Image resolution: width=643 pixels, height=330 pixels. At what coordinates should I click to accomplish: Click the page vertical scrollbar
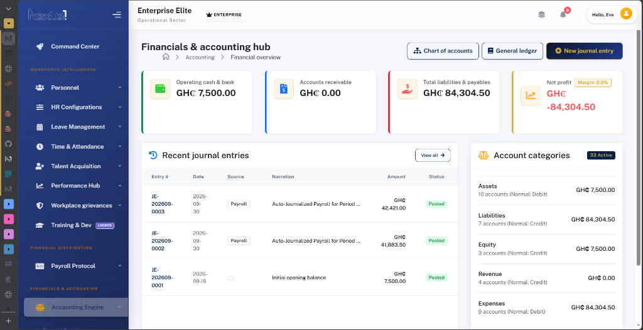tap(639, 147)
